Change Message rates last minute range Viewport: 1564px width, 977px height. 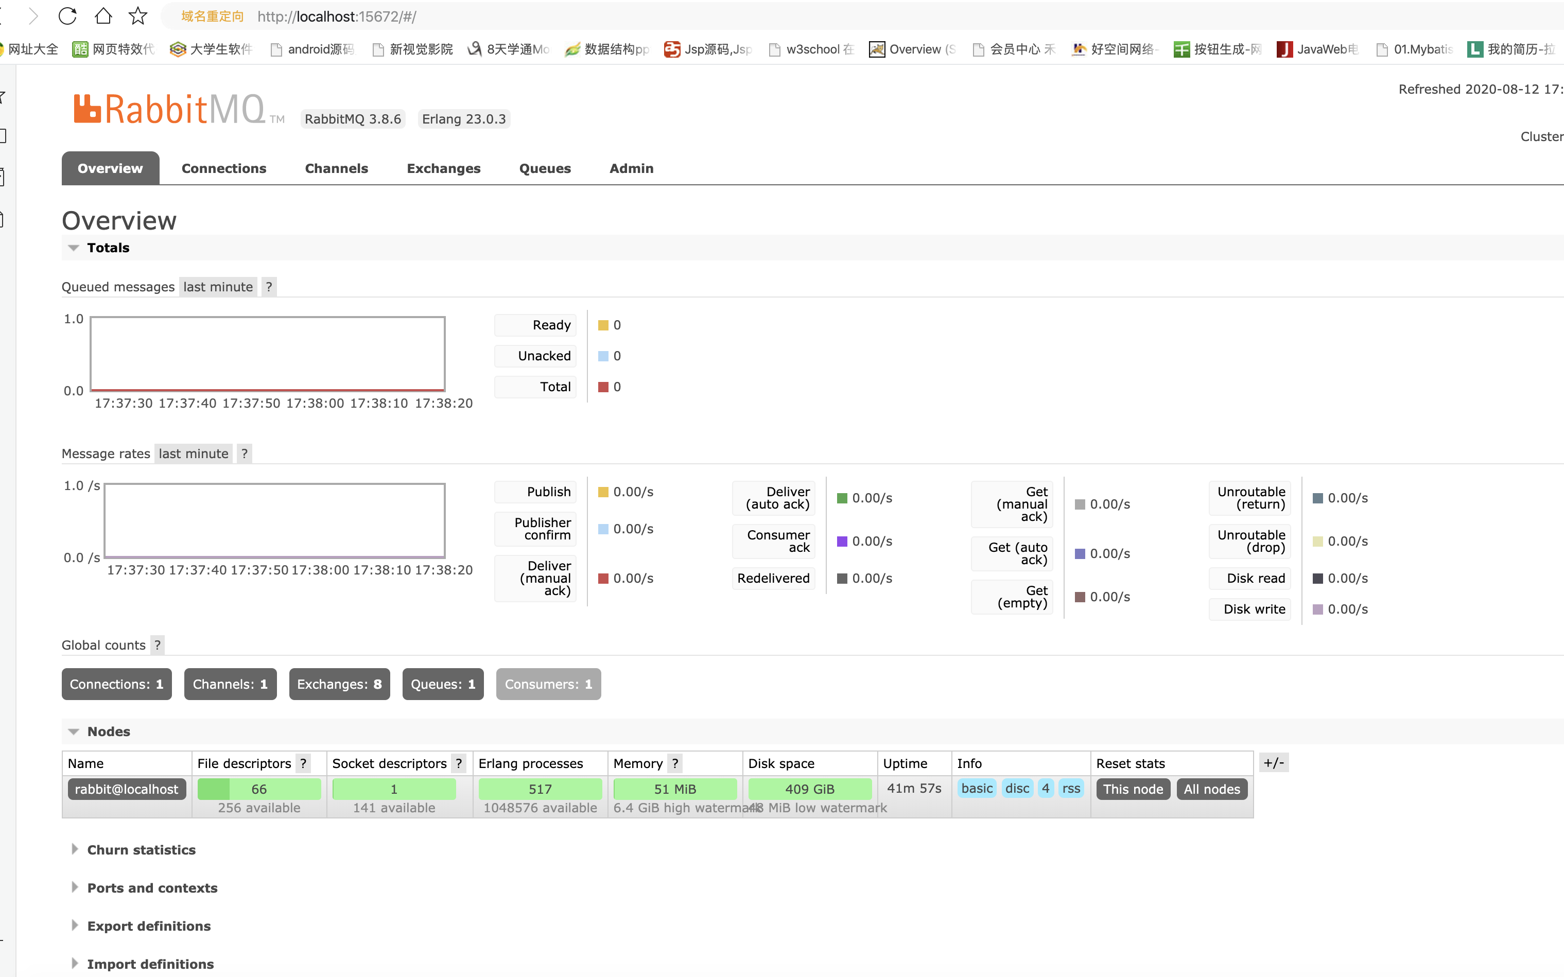(x=193, y=453)
